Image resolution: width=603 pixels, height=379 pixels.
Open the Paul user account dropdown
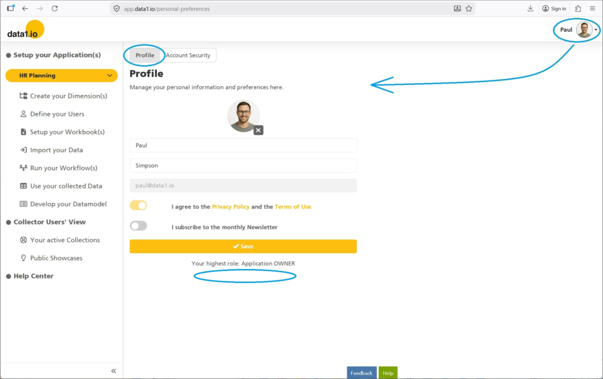(595, 30)
